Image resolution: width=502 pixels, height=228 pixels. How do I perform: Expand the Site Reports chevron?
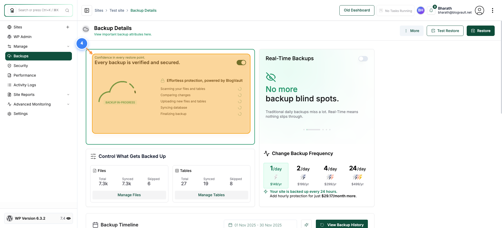tap(68, 95)
